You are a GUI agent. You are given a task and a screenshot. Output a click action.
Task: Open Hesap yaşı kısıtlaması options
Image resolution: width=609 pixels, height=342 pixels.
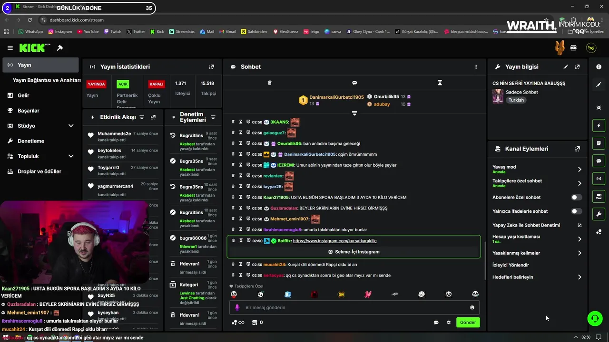pyautogui.click(x=537, y=239)
